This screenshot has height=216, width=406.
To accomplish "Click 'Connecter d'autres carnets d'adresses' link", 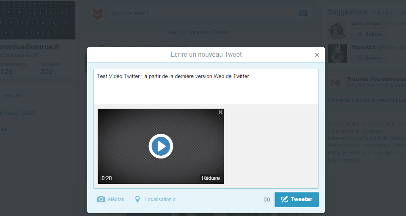I will point(367,100).
